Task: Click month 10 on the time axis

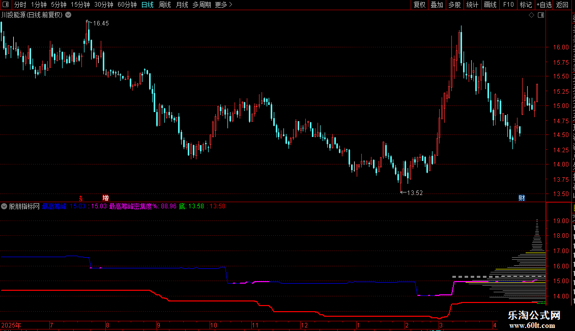Action: tap(214, 325)
